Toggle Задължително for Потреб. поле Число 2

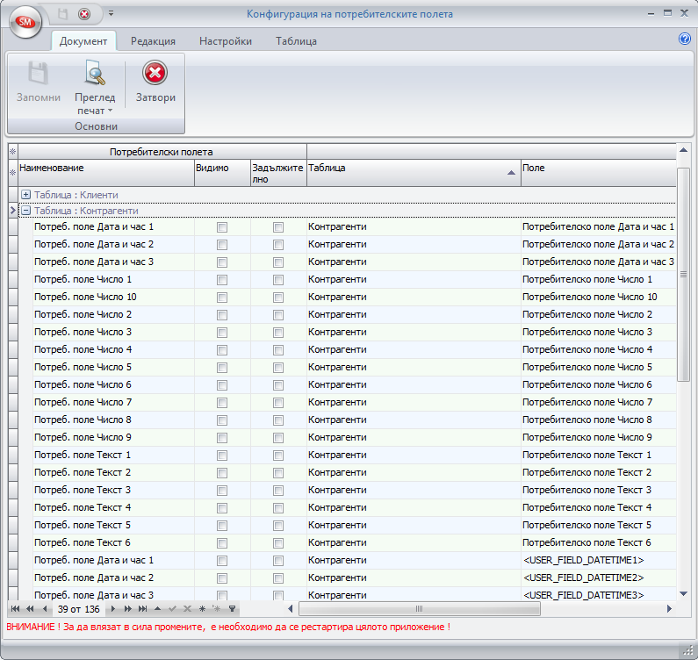click(278, 315)
